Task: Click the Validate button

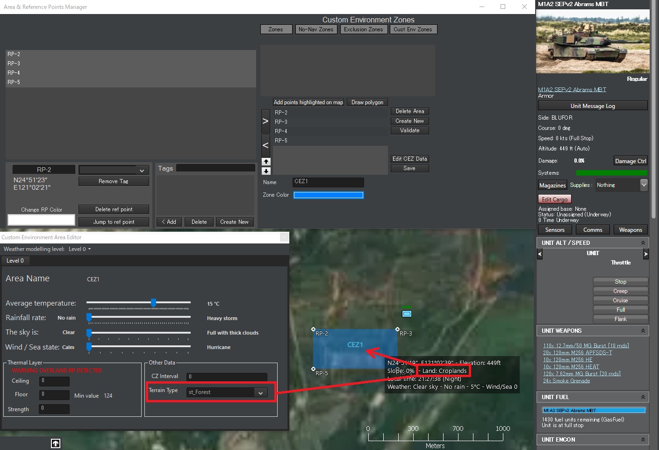Action: (x=410, y=130)
